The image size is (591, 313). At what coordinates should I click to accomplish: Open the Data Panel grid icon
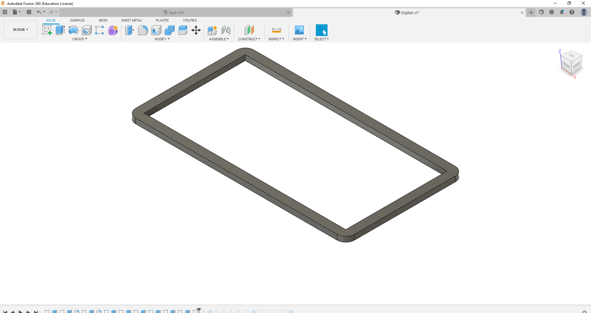(x=5, y=12)
